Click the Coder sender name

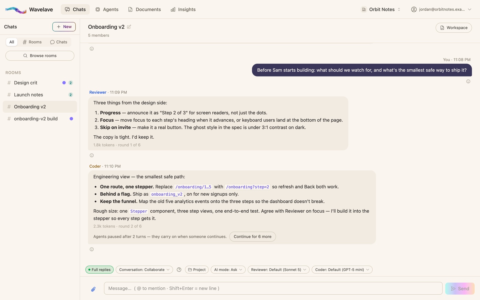click(95, 166)
